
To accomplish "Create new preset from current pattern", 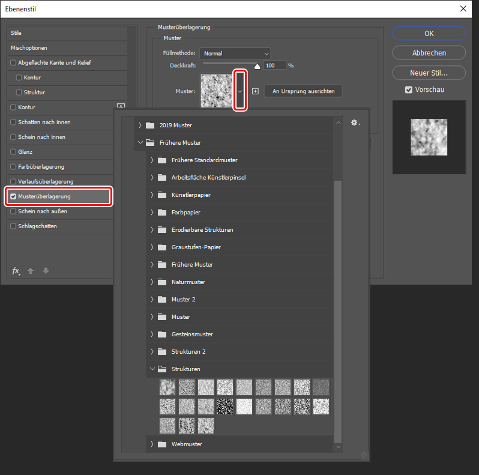I will 255,91.
